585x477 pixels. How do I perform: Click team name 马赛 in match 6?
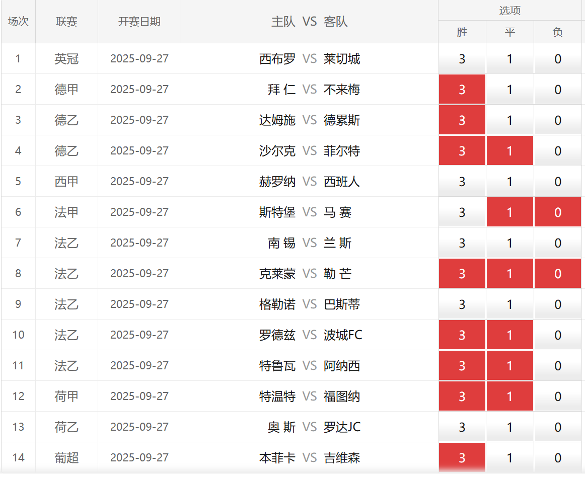point(338,212)
